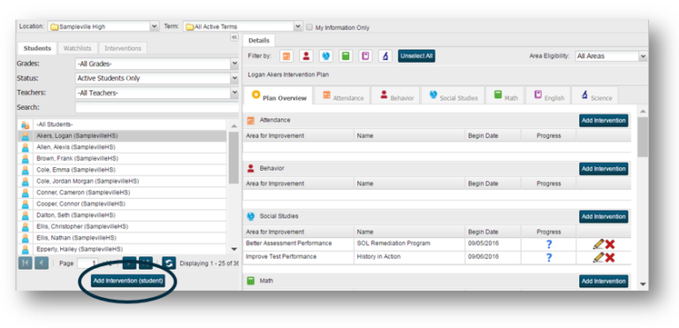679x328 pixels.
Task: Select the Details tab
Action: (258, 41)
